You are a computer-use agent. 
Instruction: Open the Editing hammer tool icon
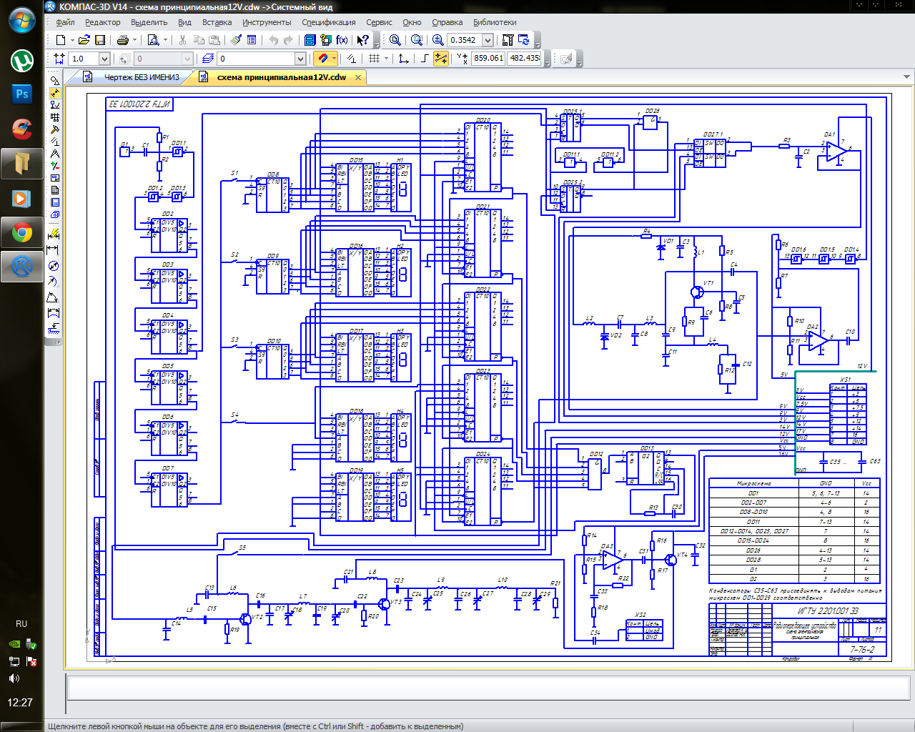pyautogui.click(x=55, y=129)
